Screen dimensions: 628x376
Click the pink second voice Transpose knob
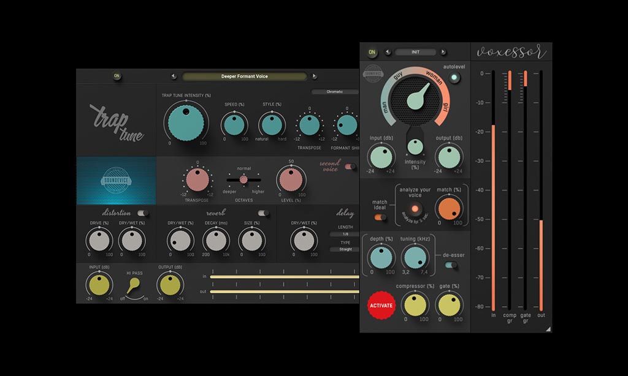197,179
